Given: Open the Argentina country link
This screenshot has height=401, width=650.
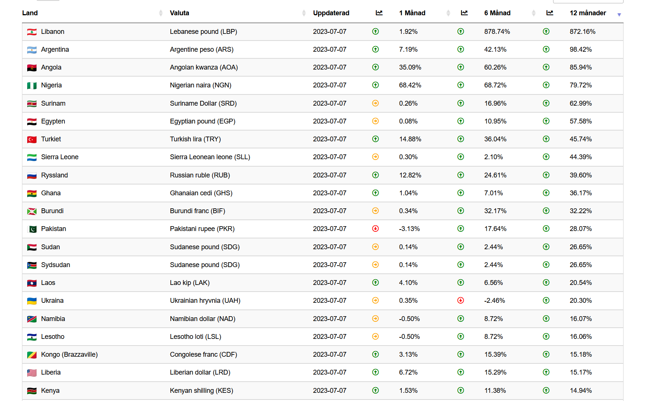Looking at the screenshot, I should [x=55, y=49].
